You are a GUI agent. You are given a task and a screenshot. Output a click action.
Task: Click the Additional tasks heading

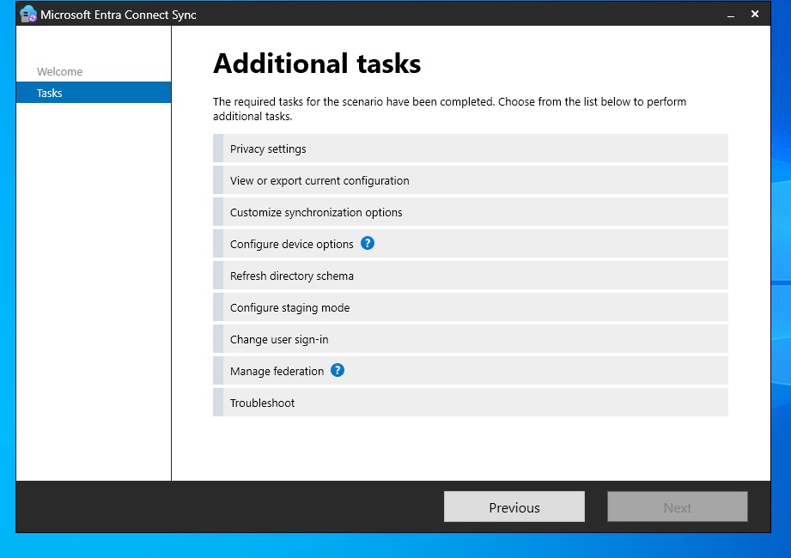[317, 64]
